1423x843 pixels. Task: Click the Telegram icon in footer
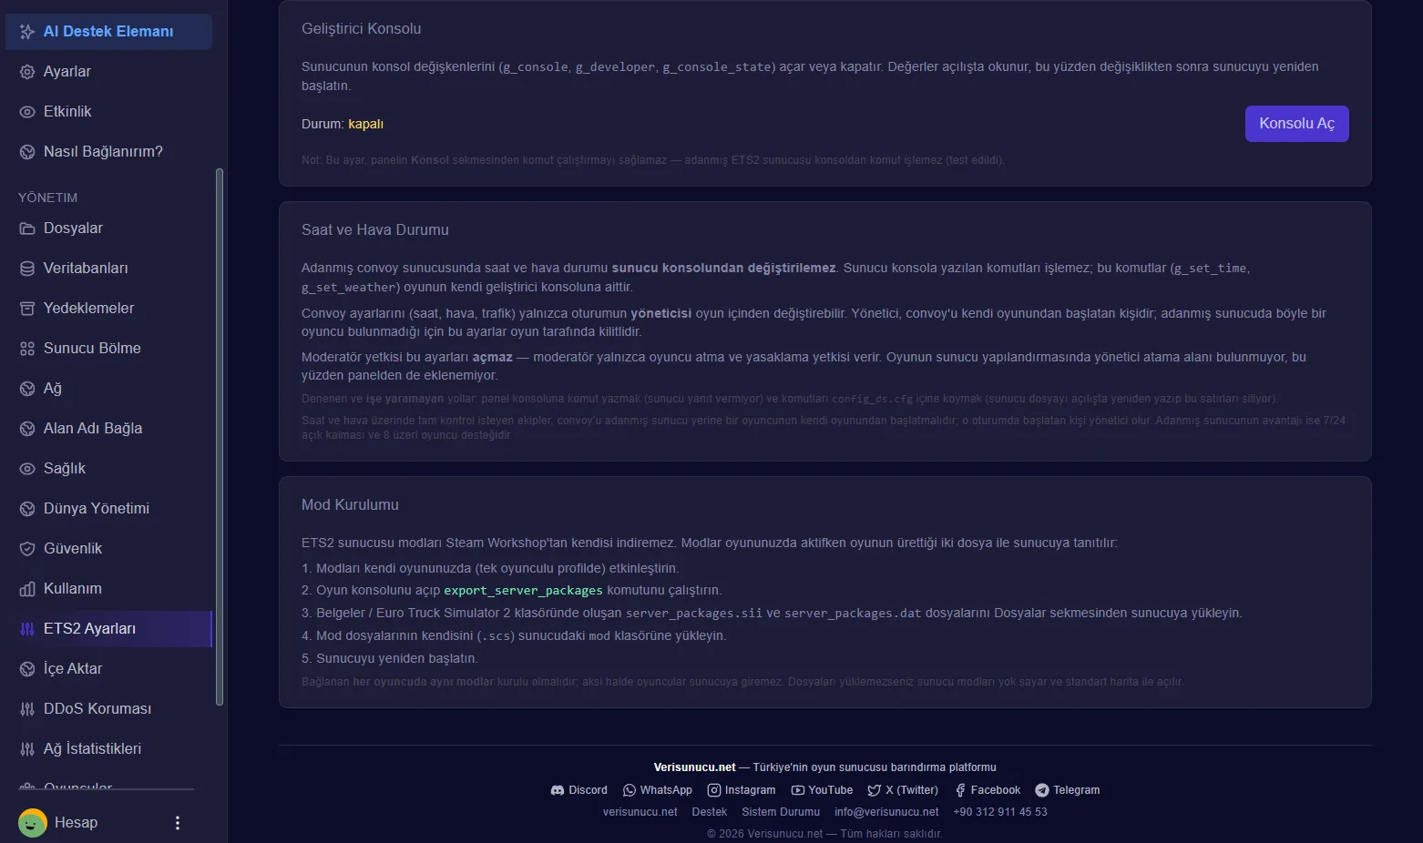pos(1042,790)
